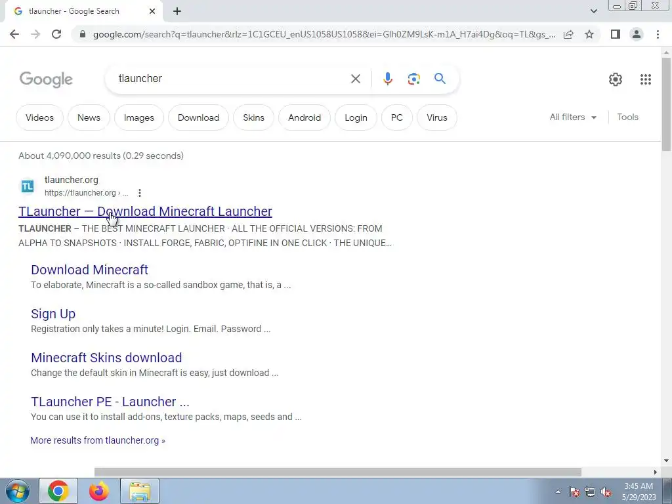Start voice search with the microphone icon
672x504 pixels.
(388, 79)
